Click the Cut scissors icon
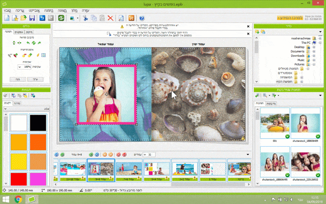 tap(86, 18)
